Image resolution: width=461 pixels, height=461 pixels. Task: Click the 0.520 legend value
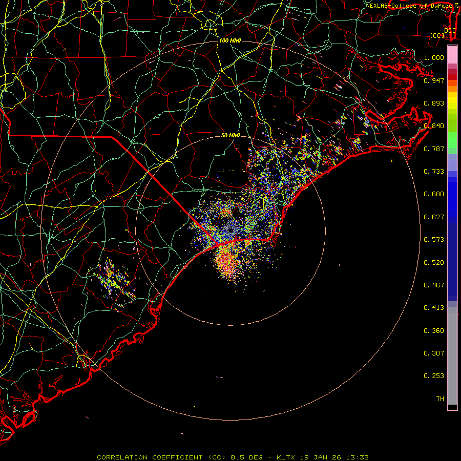click(434, 263)
